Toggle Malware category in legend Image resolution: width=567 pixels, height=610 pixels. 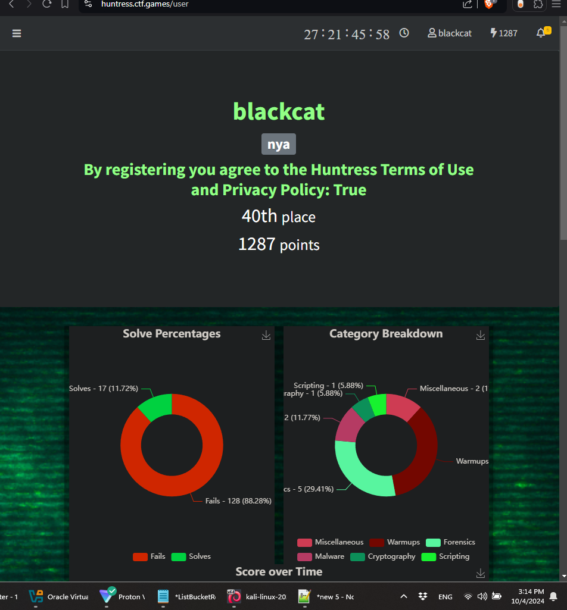tap(321, 556)
